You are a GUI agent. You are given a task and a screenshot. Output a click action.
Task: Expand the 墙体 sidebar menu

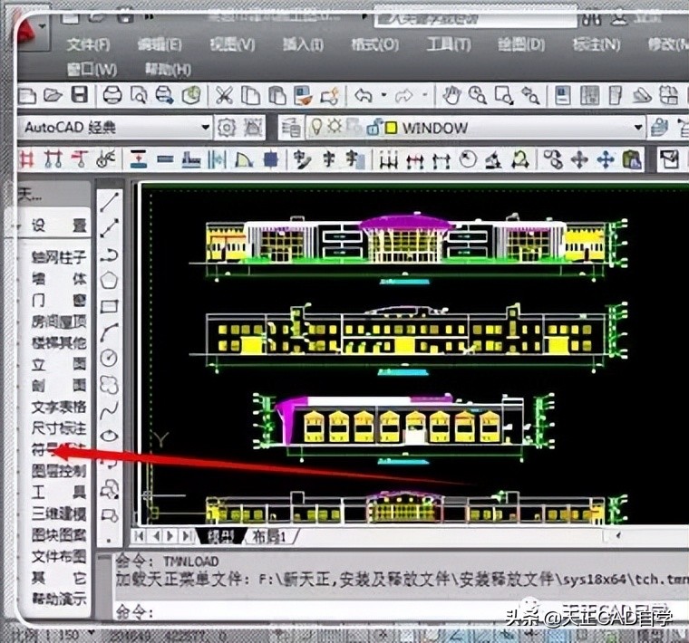pyautogui.click(x=58, y=279)
